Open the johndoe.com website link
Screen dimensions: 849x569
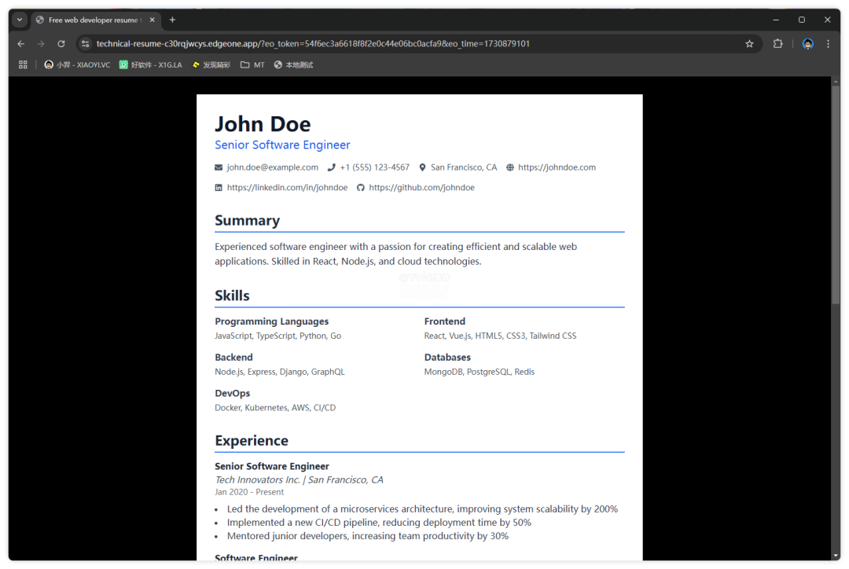pyautogui.click(x=557, y=167)
